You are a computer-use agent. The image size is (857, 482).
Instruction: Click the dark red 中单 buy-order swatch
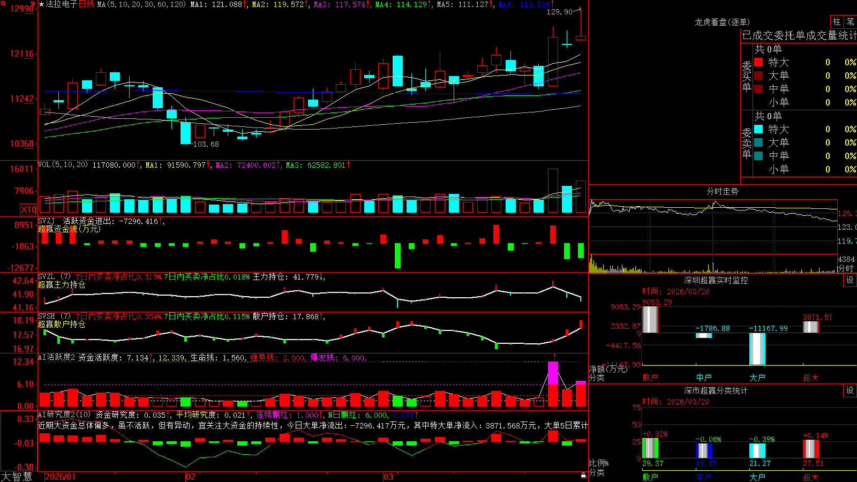pos(758,88)
